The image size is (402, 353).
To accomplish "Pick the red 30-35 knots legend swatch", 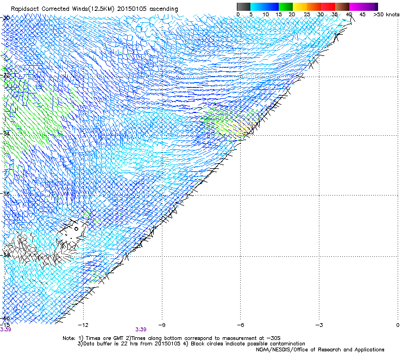I will [x=328, y=7].
